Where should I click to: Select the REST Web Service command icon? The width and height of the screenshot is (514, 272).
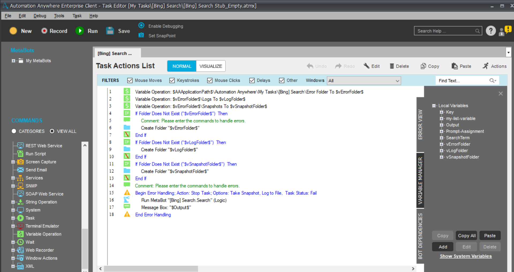coord(20,145)
